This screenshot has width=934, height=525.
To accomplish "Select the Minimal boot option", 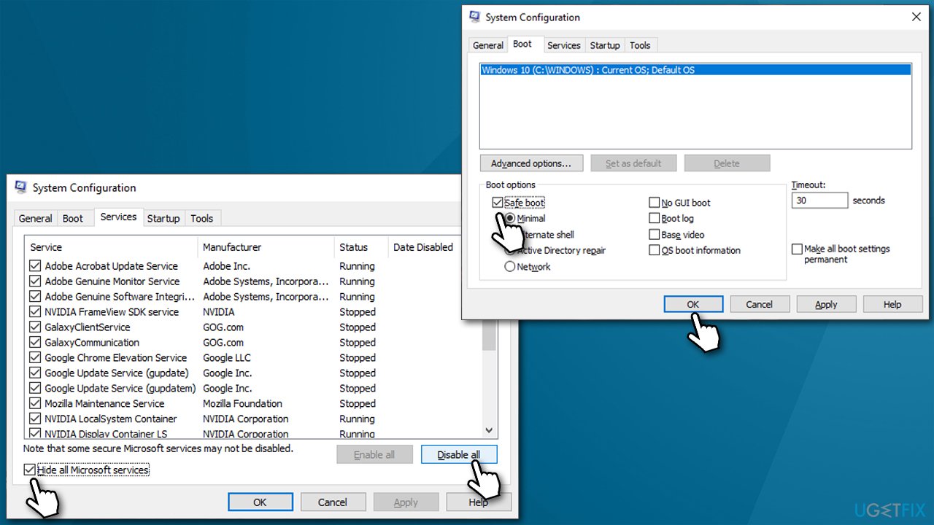I will [x=510, y=218].
